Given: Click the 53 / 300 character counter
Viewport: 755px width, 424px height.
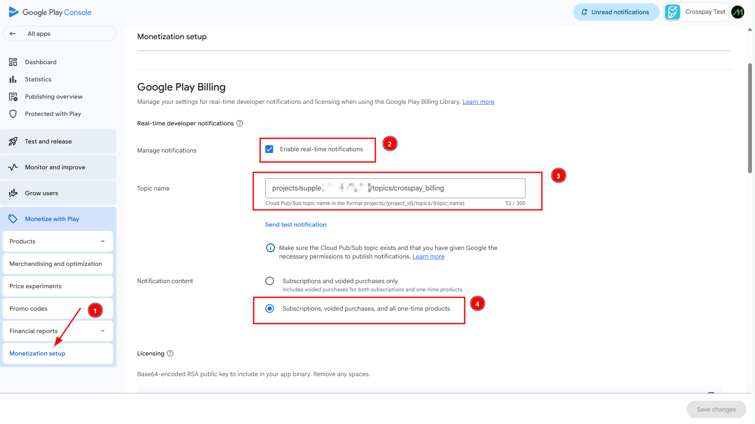Looking at the screenshot, I should 515,203.
